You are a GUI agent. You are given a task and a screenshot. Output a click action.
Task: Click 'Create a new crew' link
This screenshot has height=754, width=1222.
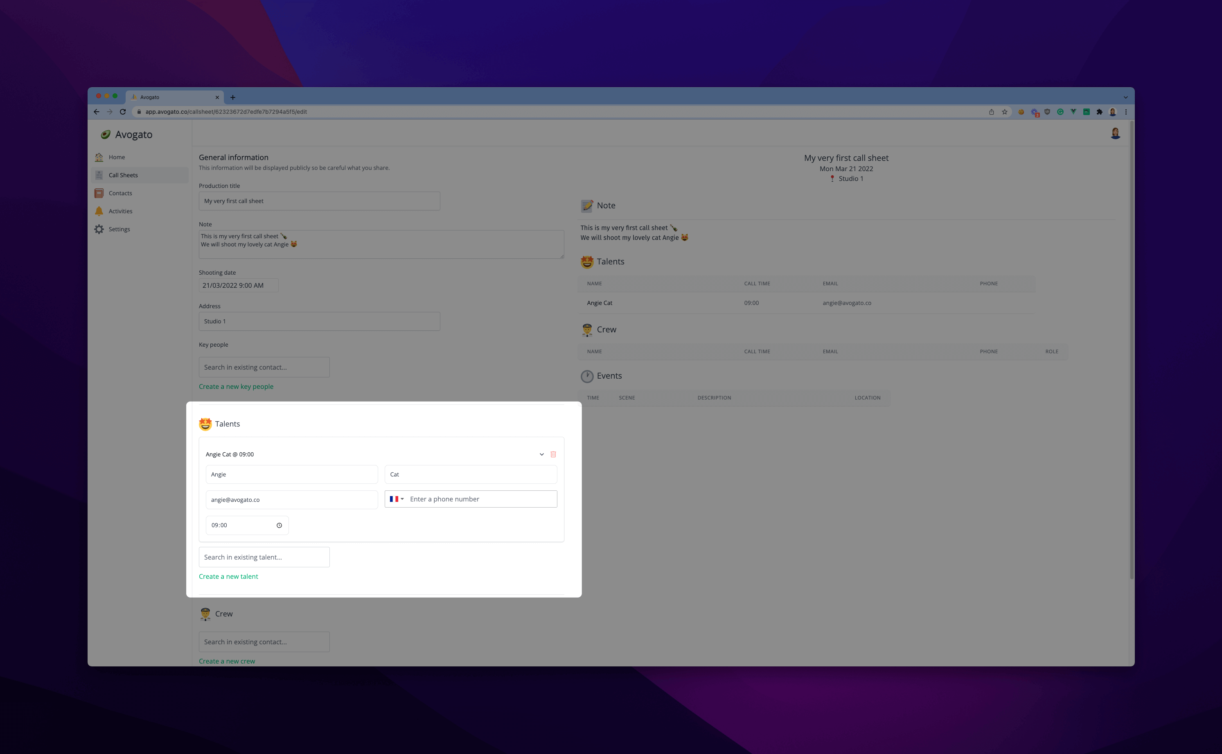point(227,661)
